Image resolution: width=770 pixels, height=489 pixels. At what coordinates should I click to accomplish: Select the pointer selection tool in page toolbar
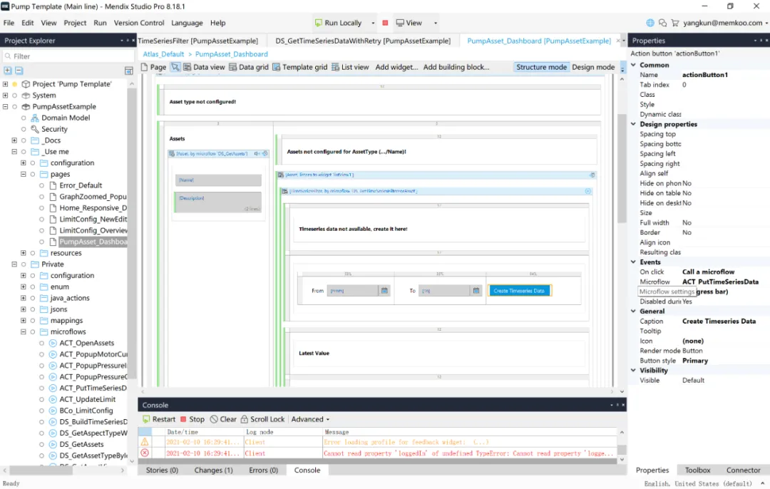(175, 67)
